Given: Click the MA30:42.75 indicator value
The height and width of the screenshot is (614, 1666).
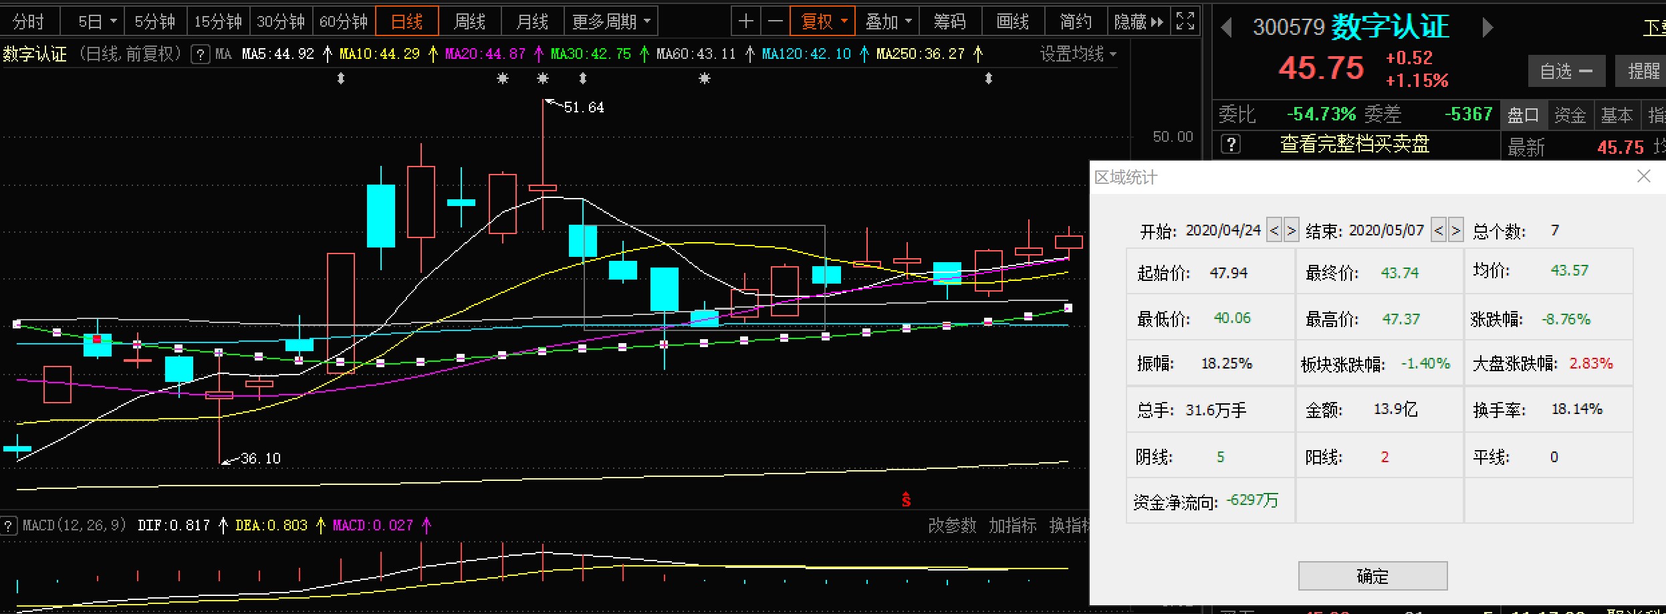Looking at the screenshot, I should pyautogui.click(x=591, y=54).
